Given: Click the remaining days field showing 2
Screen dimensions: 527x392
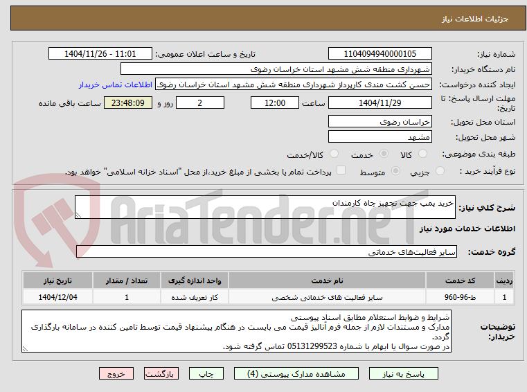Looking at the screenshot, I should (x=200, y=103).
